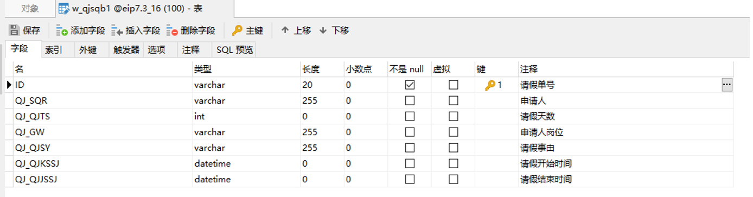Uncheck 不是 null for the ID field
Image resolution: width=753 pixels, height=197 pixels.
(x=410, y=85)
